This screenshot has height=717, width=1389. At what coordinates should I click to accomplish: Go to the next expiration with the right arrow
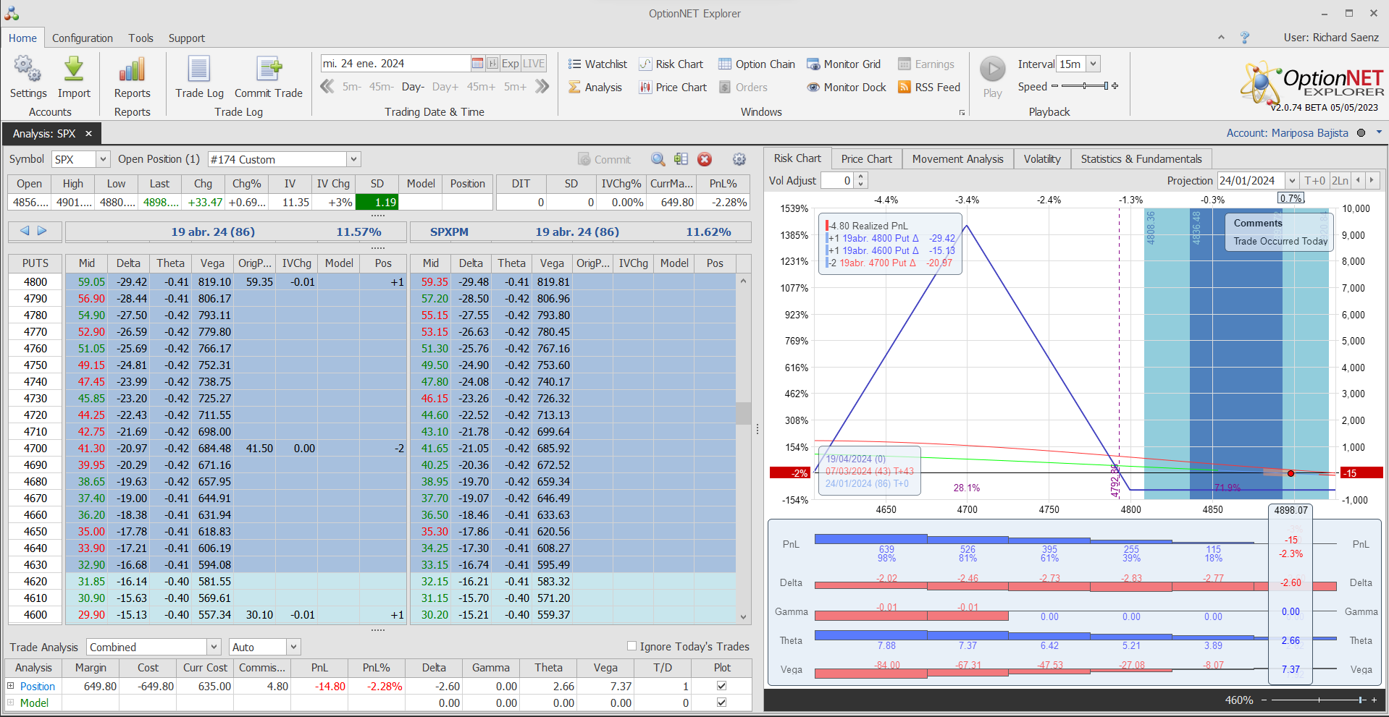pos(42,231)
